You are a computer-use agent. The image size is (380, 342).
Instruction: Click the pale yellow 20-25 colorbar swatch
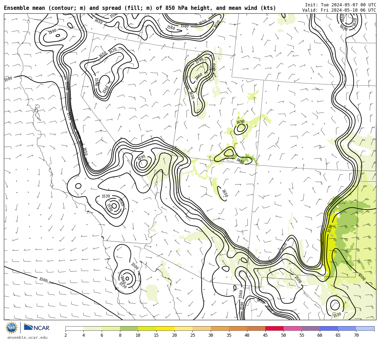183,328
